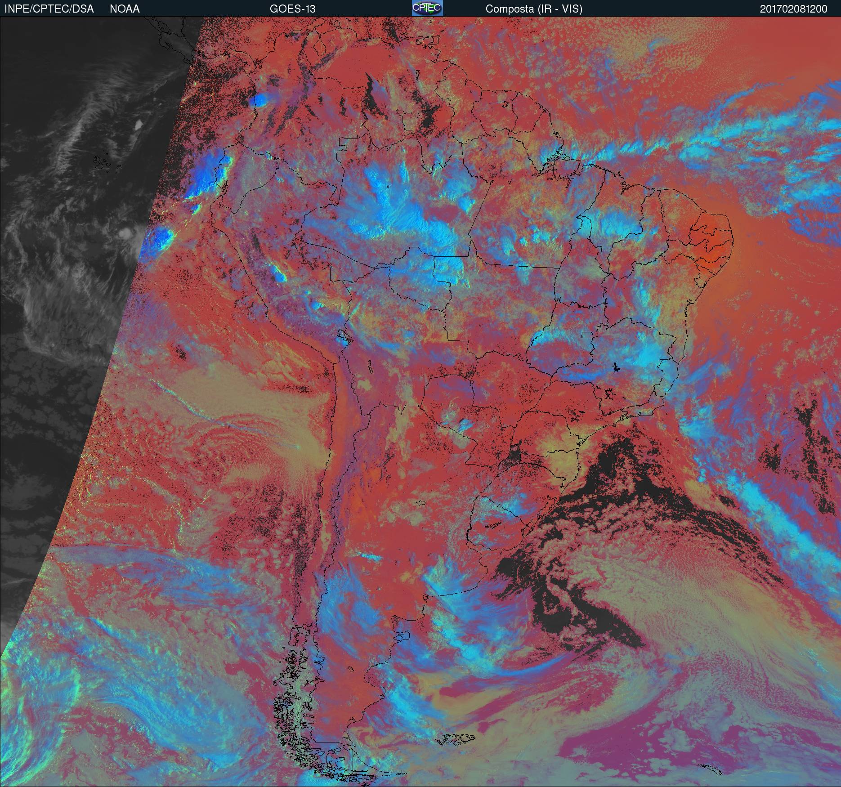Click the CPTEC logo in the header
This screenshot has width=841, height=787.
pyautogui.click(x=427, y=9)
